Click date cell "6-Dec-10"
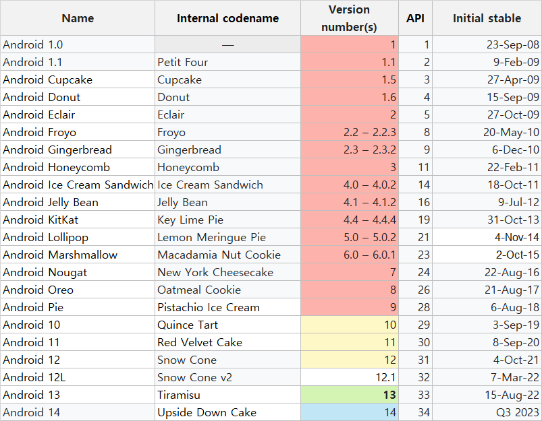The width and height of the screenshot is (542, 421). click(x=487, y=150)
